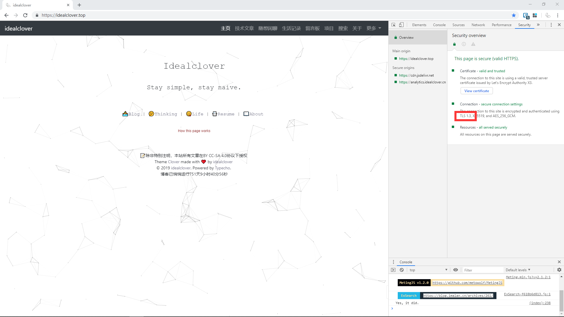Image resolution: width=564 pixels, height=317 pixels.
Task: Select the analytics.idealclover.cn secure origin
Action: pyautogui.click(x=422, y=82)
